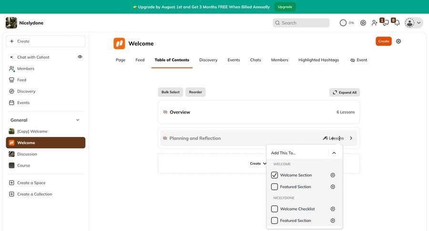Image resolution: width=429 pixels, height=231 pixels.
Task: Check the Welcome Checklist checkbox
Action: 275,209
